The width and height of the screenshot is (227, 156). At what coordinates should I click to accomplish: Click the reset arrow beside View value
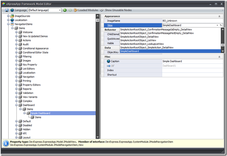coord(221,25)
